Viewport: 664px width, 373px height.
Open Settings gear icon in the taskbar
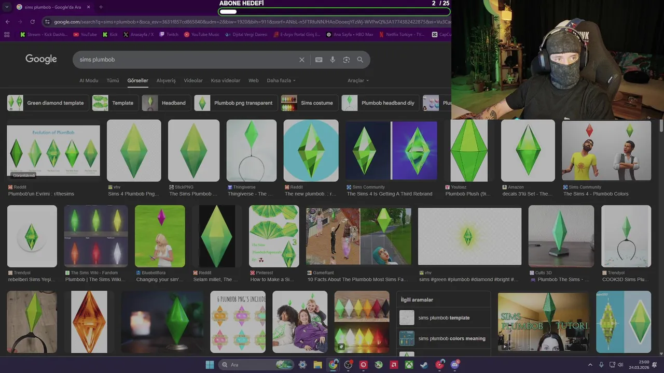[302, 365]
